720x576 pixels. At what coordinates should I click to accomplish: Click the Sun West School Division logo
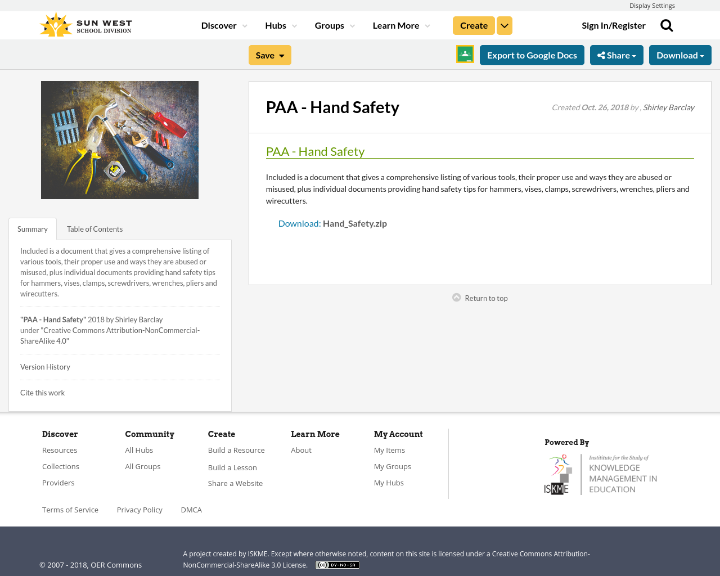point(84,24)
